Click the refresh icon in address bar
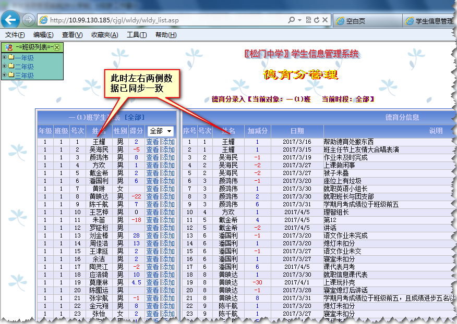 coord(317,20)
